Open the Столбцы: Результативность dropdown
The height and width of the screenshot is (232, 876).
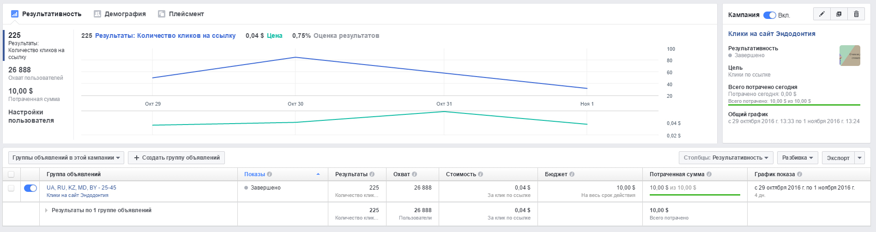(726, 158)
